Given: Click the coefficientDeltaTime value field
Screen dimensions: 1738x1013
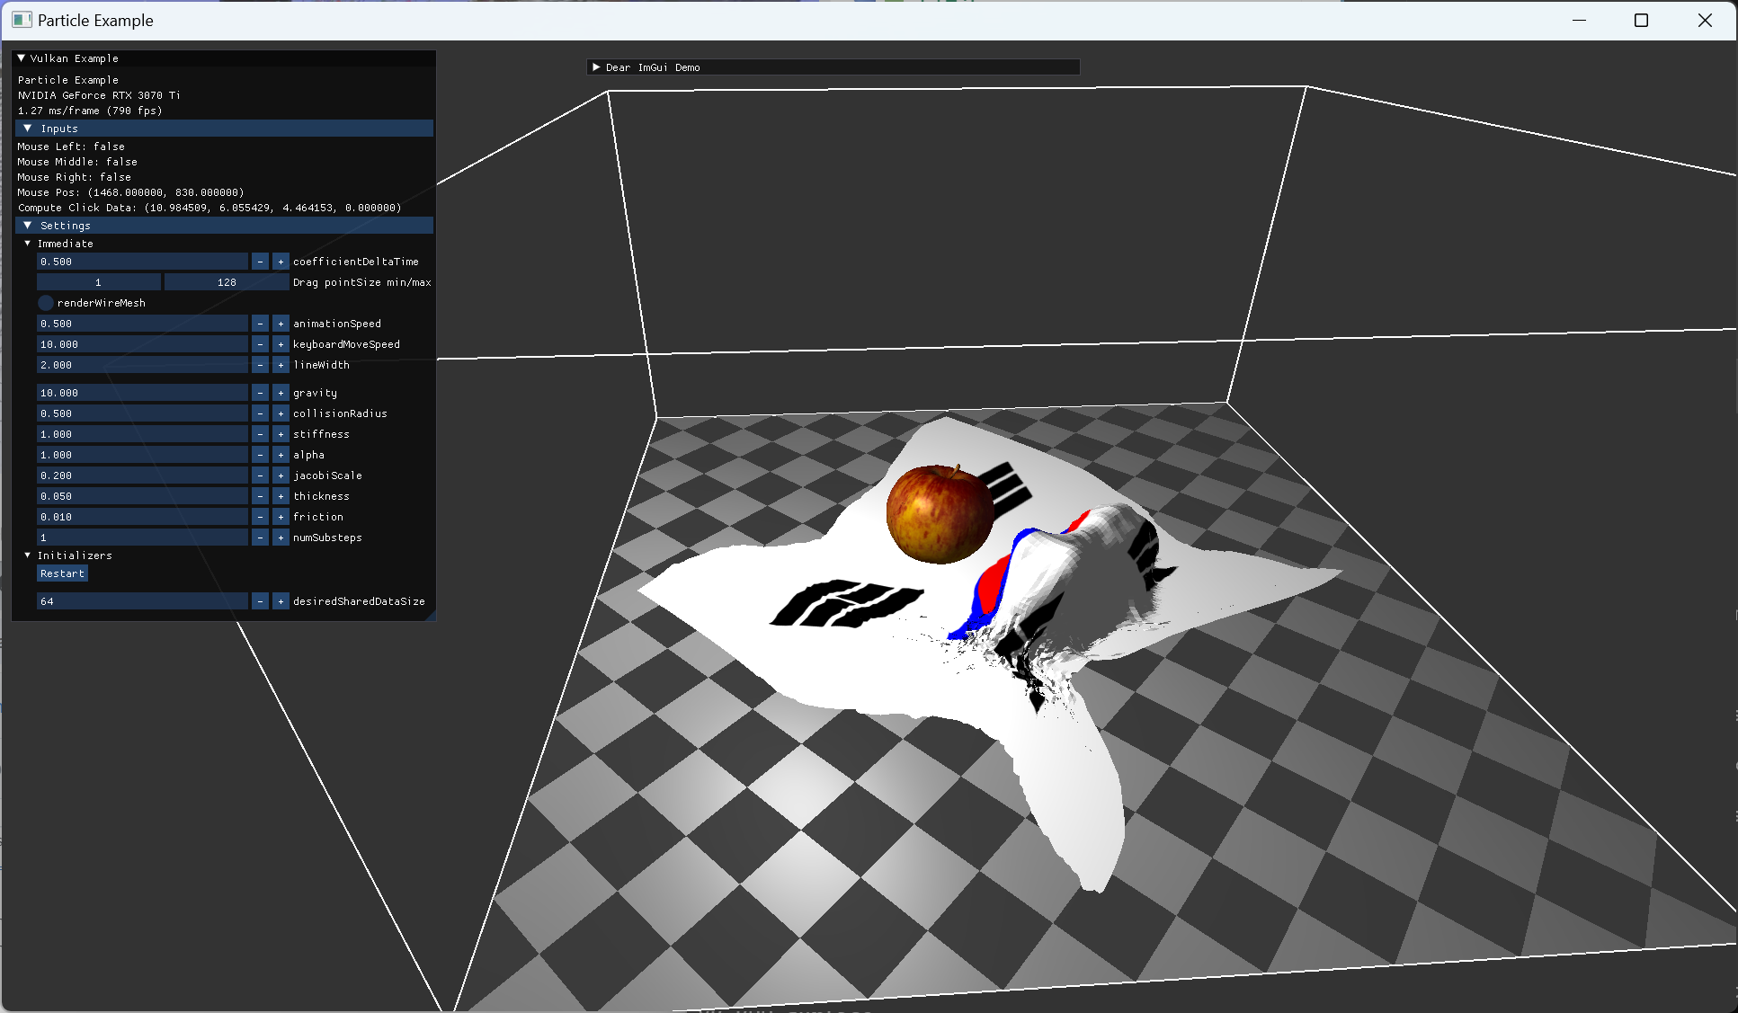Looking at the screenshot, I should point(142,262).
